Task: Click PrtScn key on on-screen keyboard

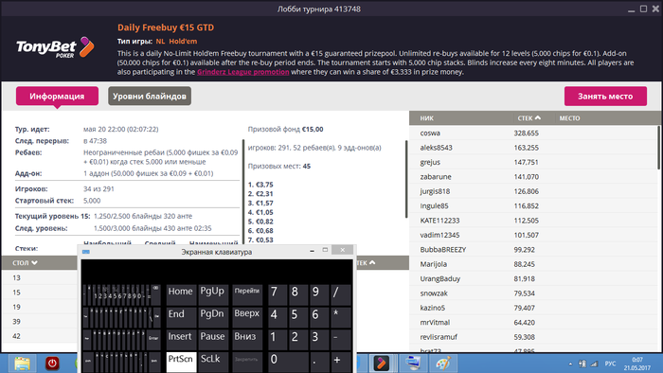Action: (x=181, y=362)
